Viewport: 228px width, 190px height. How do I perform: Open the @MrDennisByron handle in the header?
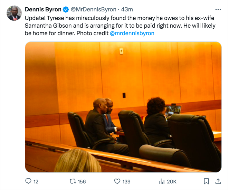tap(94, 9)
